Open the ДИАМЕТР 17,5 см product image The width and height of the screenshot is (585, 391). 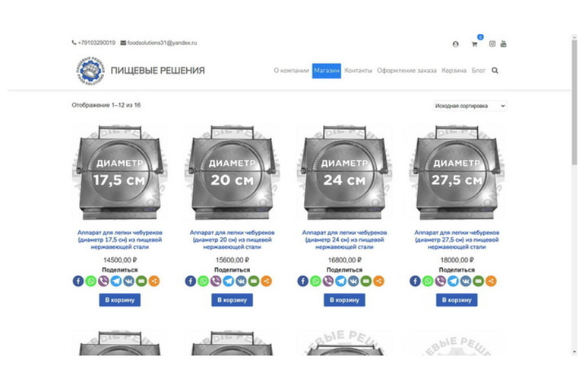click(120, 173)
